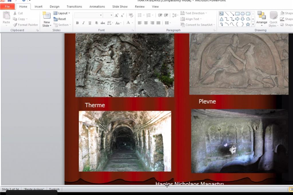
Task: Open the Section dropdown
Action: pyautogui.click(x=62, y=25)
